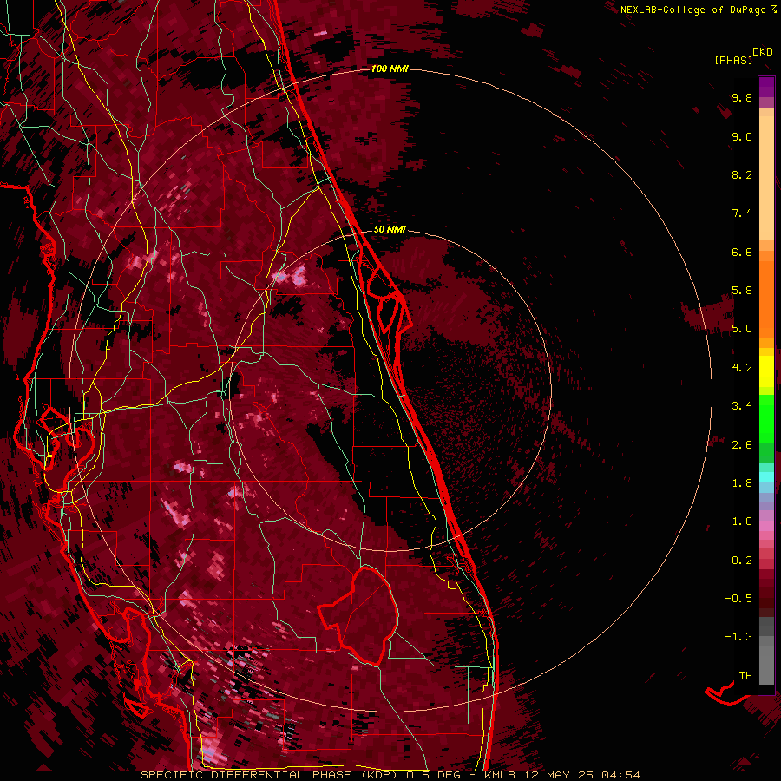Viewport: 781px width, 781px height.
Task: Click the 1.0 value on the scale
Action: (x=742, y=522)
